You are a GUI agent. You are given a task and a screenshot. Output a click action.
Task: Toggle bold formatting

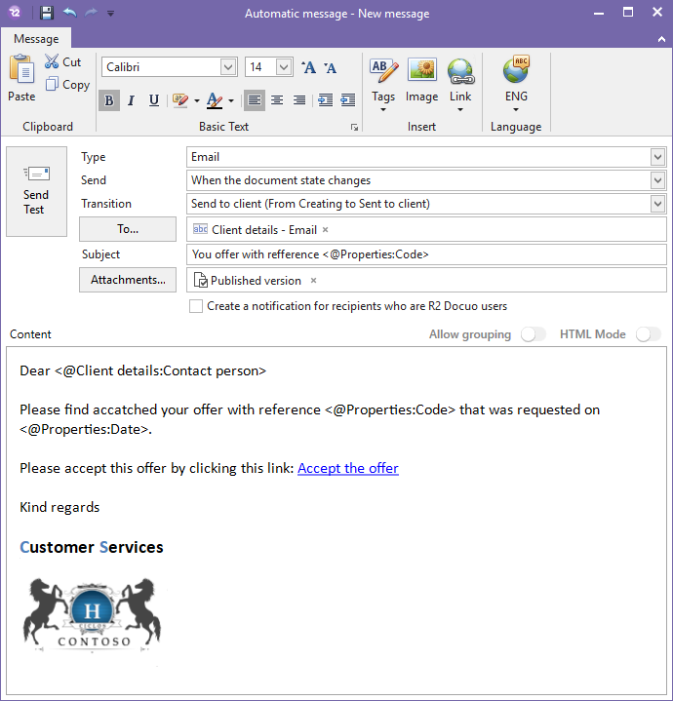(x=108, y=100)
